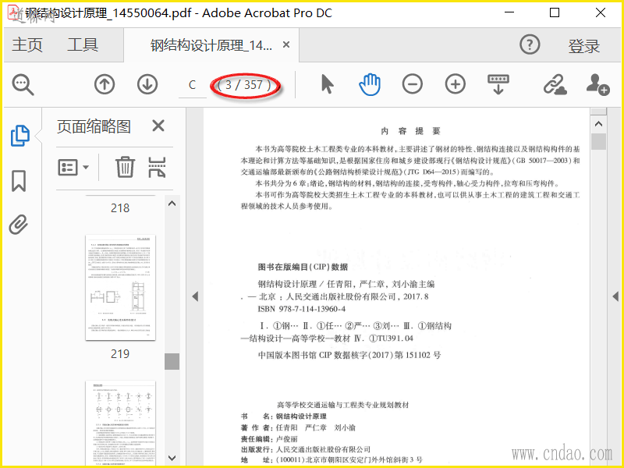Click thumbnail panel scroll down arrow
This screenshot has width=624, height=468.
(x=172, y=458)
